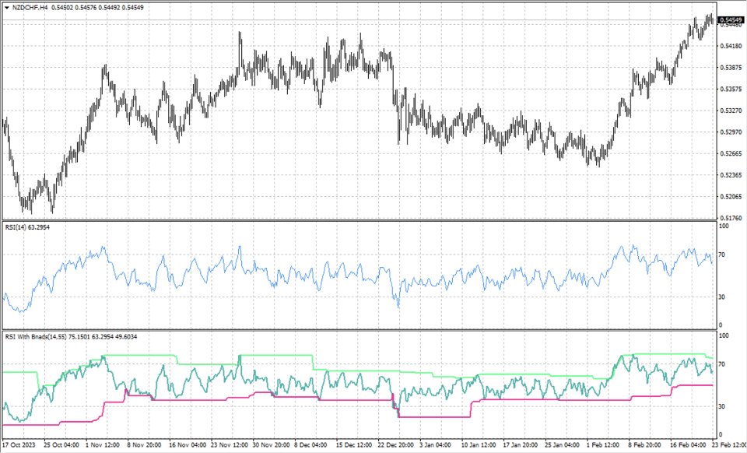Click the current price tag 0.54549
Viewport: 747px width, 453px height.
[731, 19]
